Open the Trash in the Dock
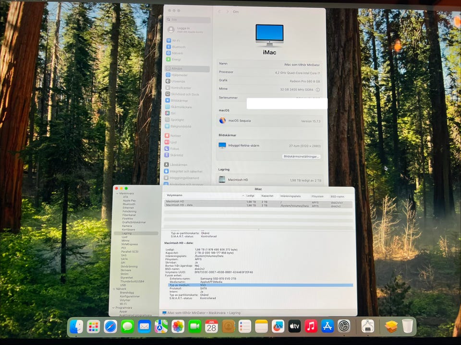The height and width of the screenshot is (345, 461). 408,326
